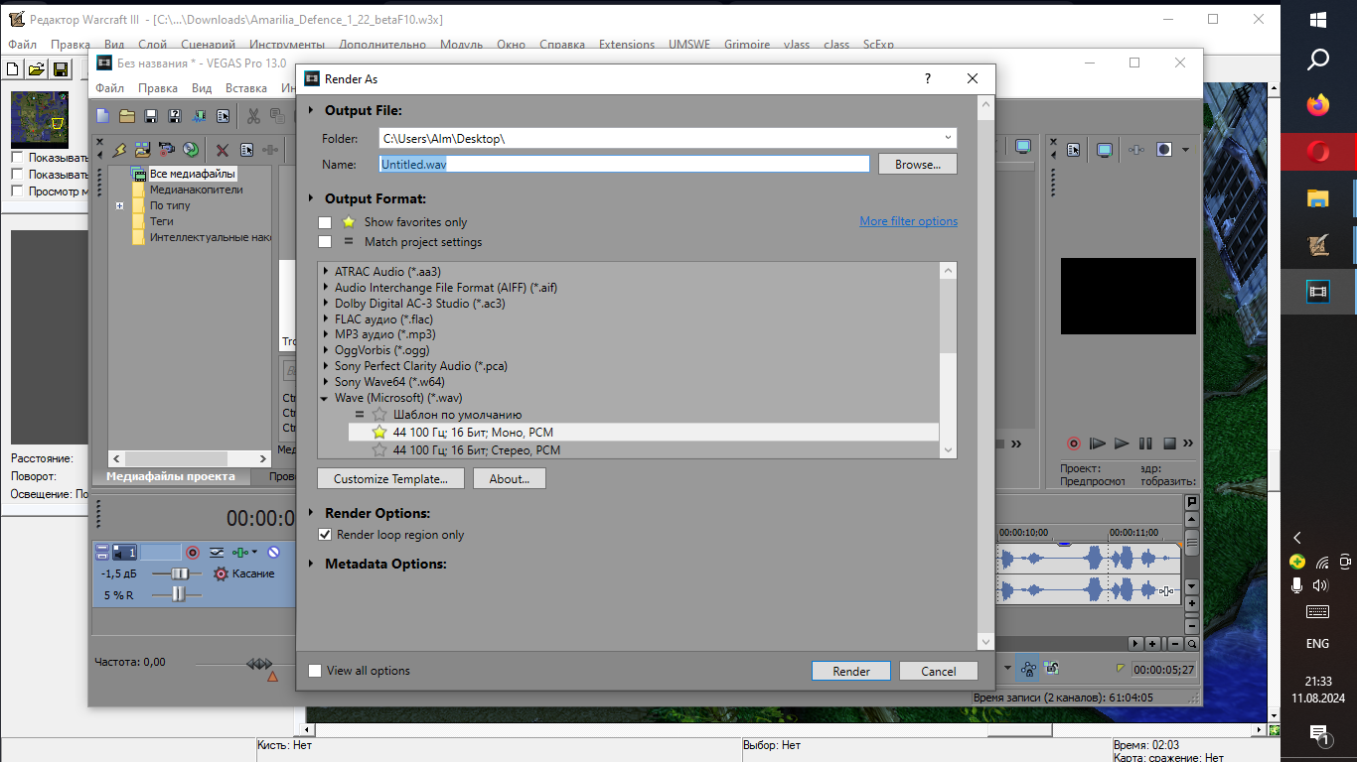
Task: Click Customize Template... button
Action: tap(391, 478)
